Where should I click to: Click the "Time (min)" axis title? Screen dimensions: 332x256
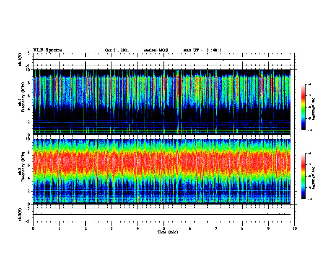[x=168, y=232]
